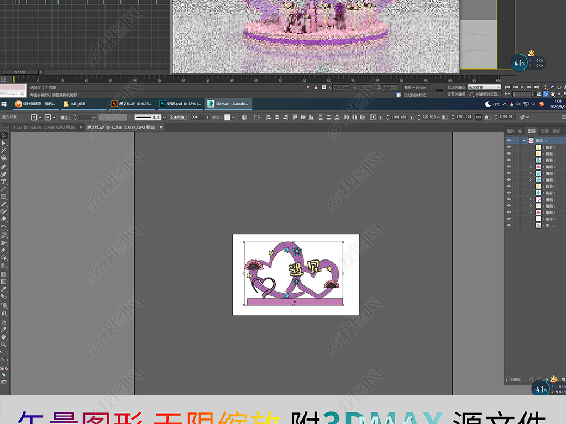Hide the group with yellow text thumbnail

tap(509, 206)
